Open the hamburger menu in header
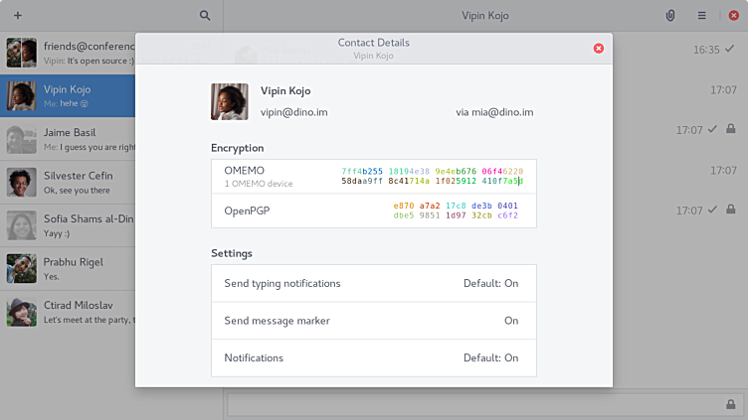Viewport: 748px width, 420px height. coord(701,16)
